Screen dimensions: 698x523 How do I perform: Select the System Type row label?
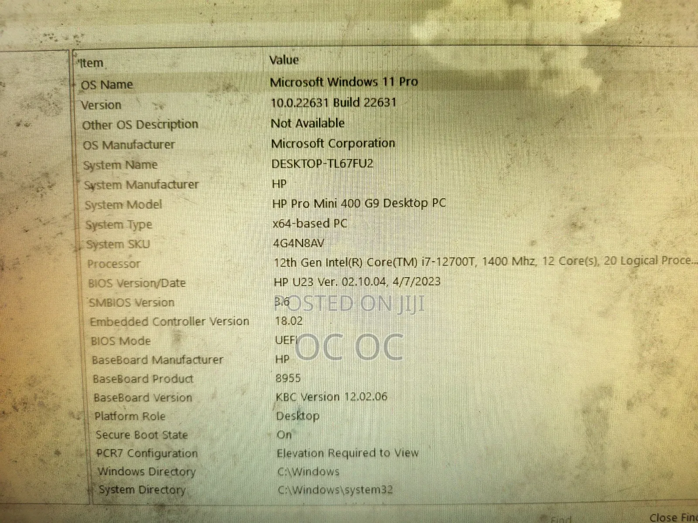point(119,225)
